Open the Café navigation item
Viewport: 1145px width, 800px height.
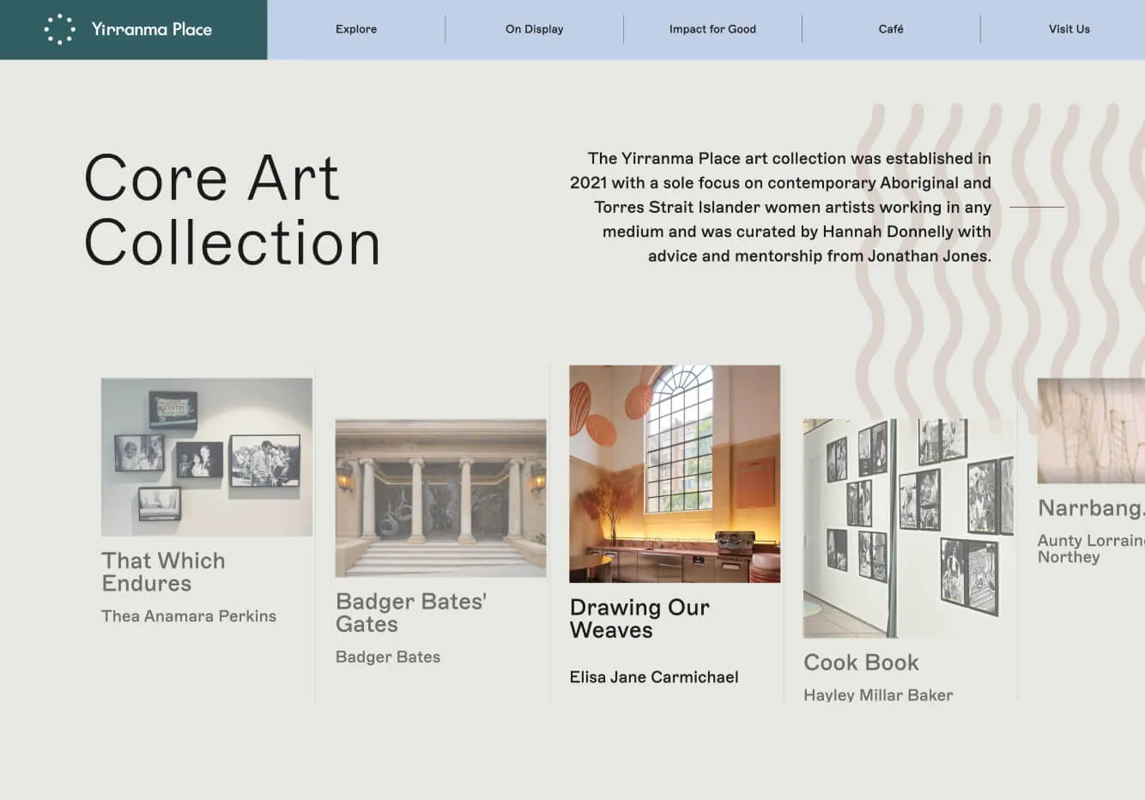click(891, 29)
